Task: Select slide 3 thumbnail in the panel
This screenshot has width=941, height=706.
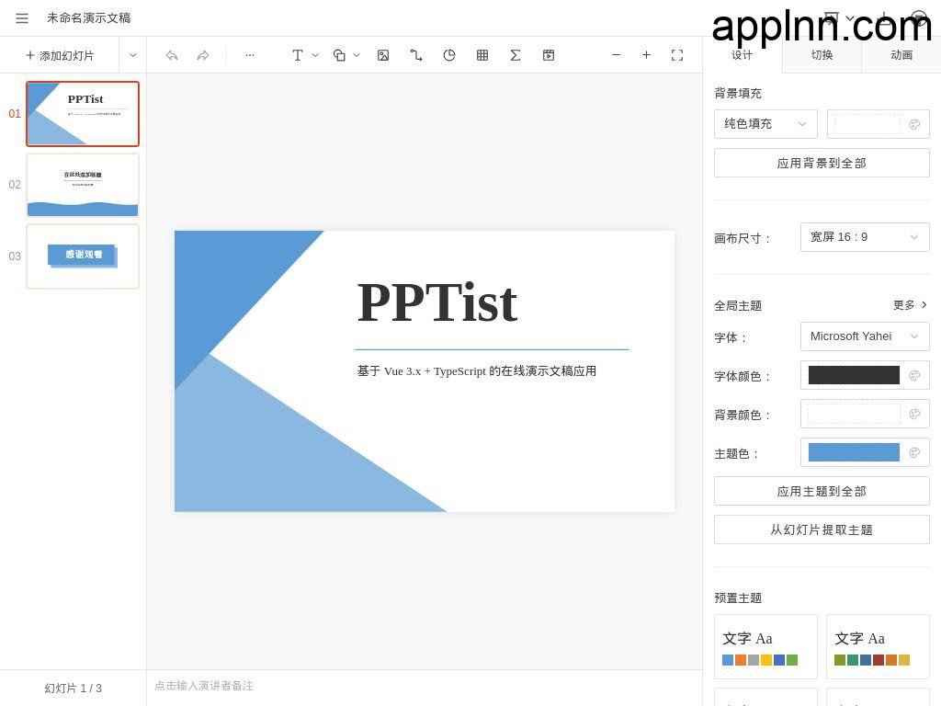Action: click(x=82, y=256)
